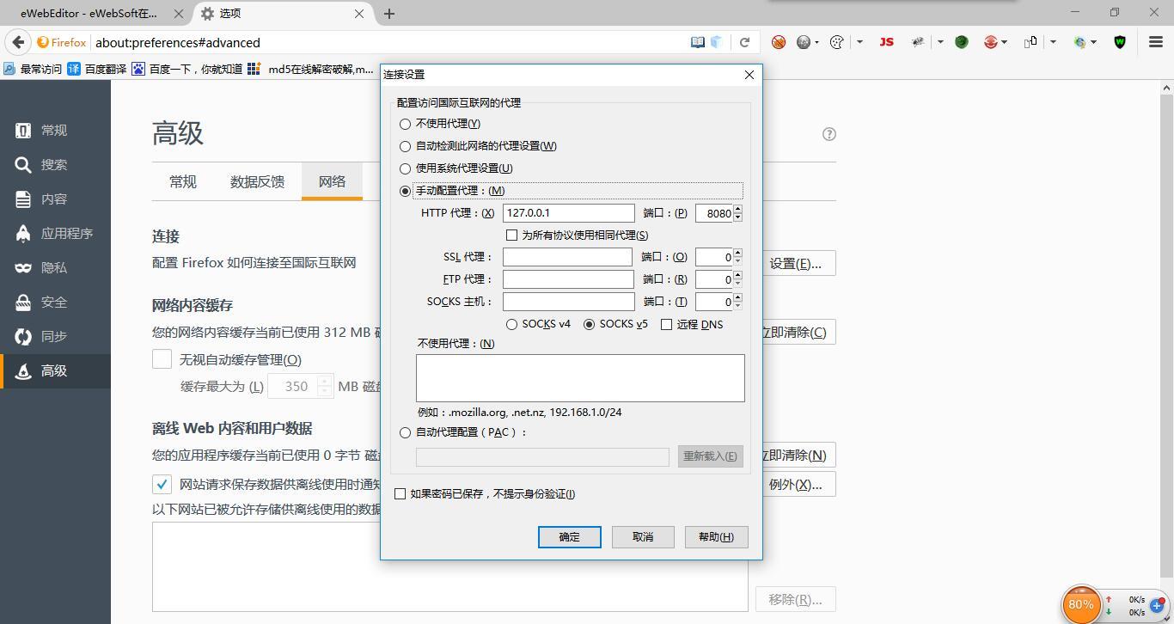Open the Firefox hamburger menu
Screen dimensions: 1174x624
[1155, 42]
